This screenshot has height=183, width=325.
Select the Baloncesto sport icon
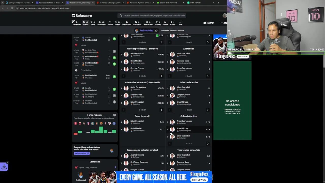[x=101, y=23]
